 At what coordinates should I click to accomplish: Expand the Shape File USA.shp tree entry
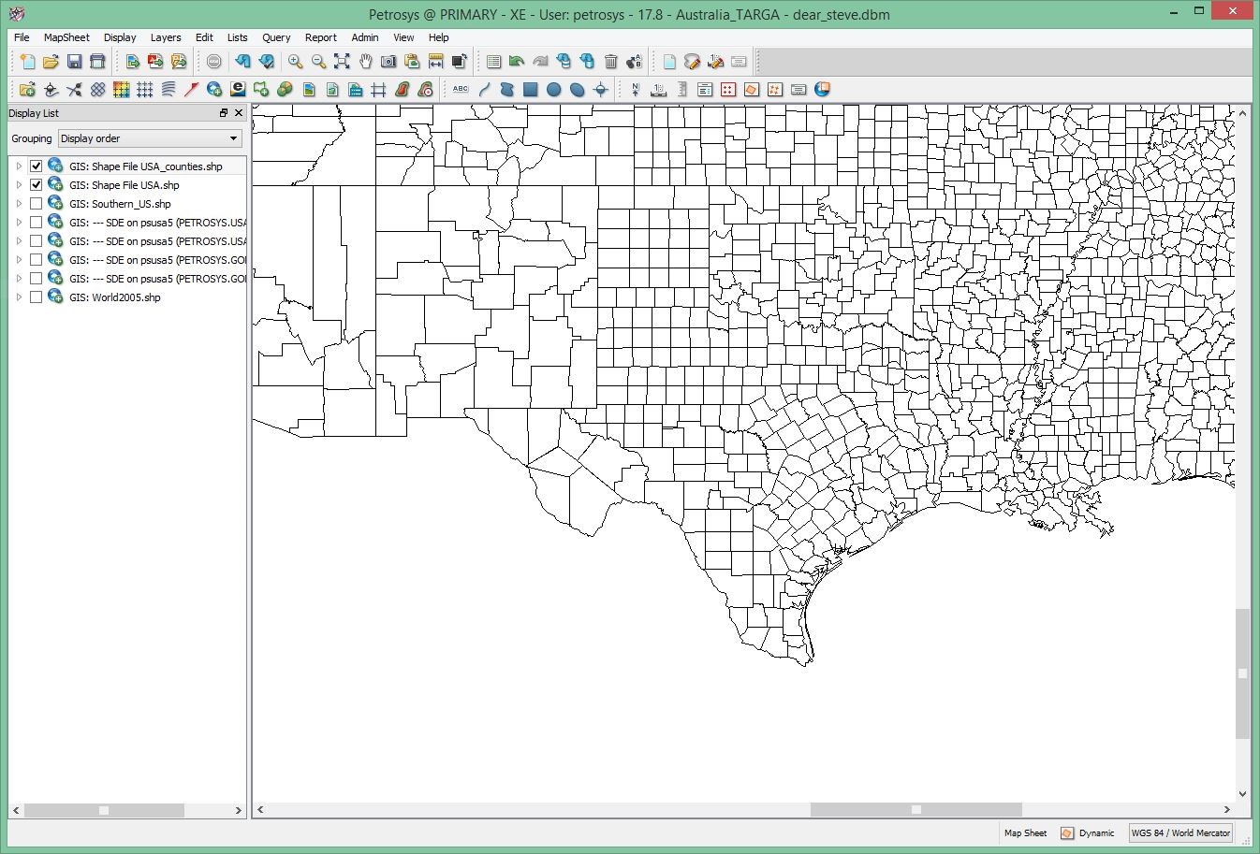tap(18, 184)
